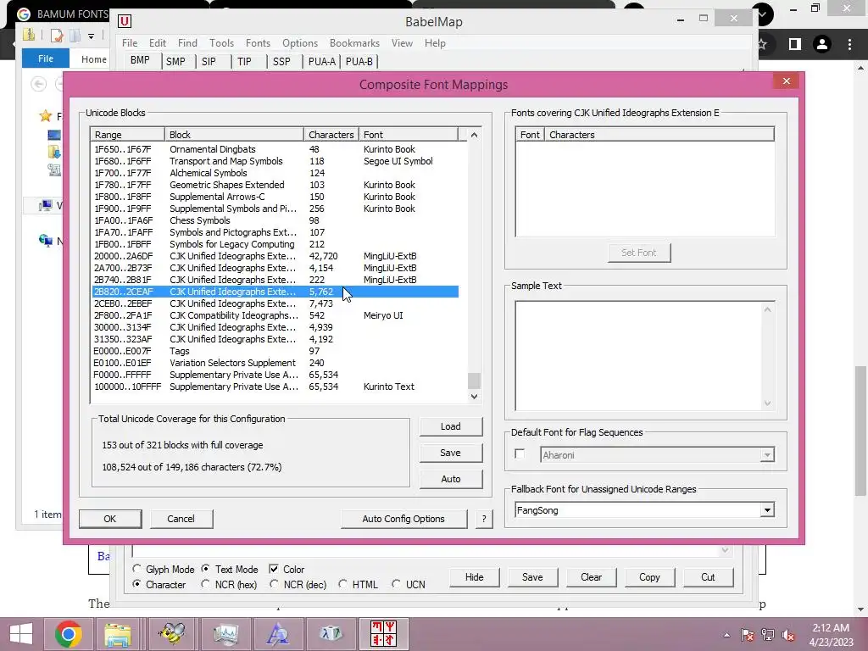Close the Composite Font Mappings dialog

click(786, 81)
